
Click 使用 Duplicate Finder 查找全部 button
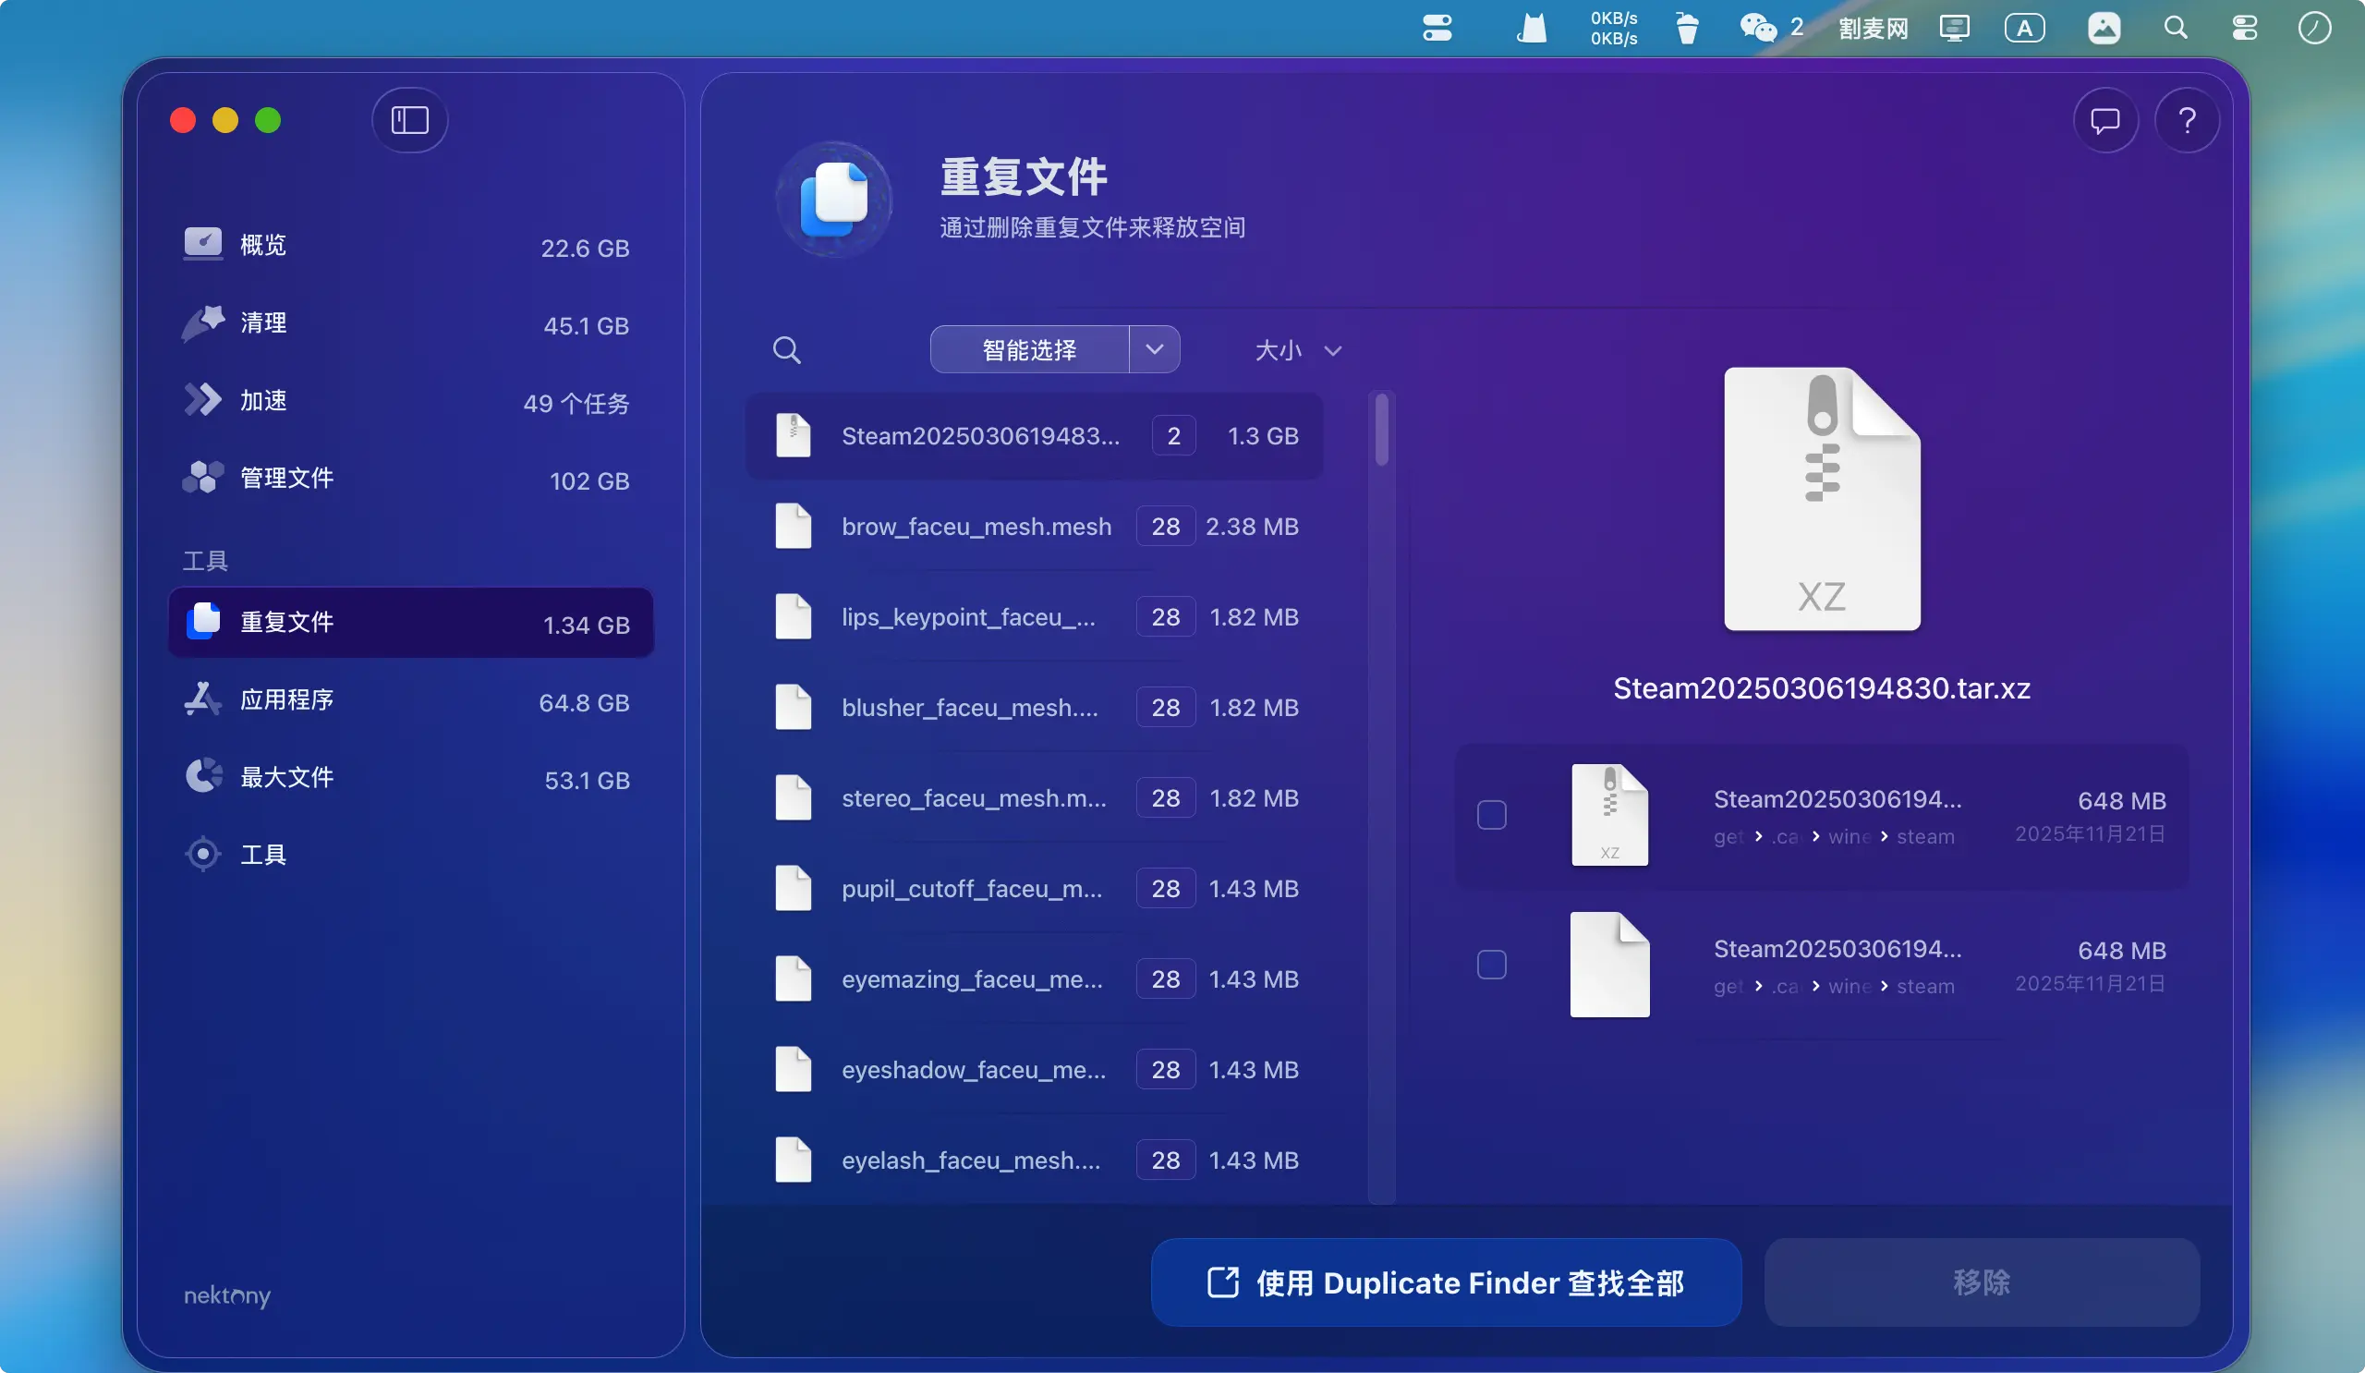[1445, 1282]
